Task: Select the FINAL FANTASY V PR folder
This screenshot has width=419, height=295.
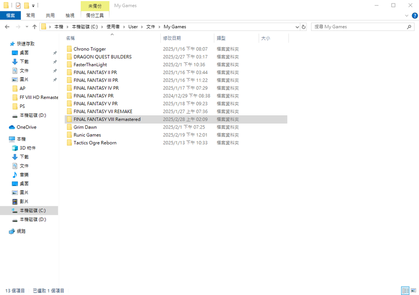Action: (96, 104)
